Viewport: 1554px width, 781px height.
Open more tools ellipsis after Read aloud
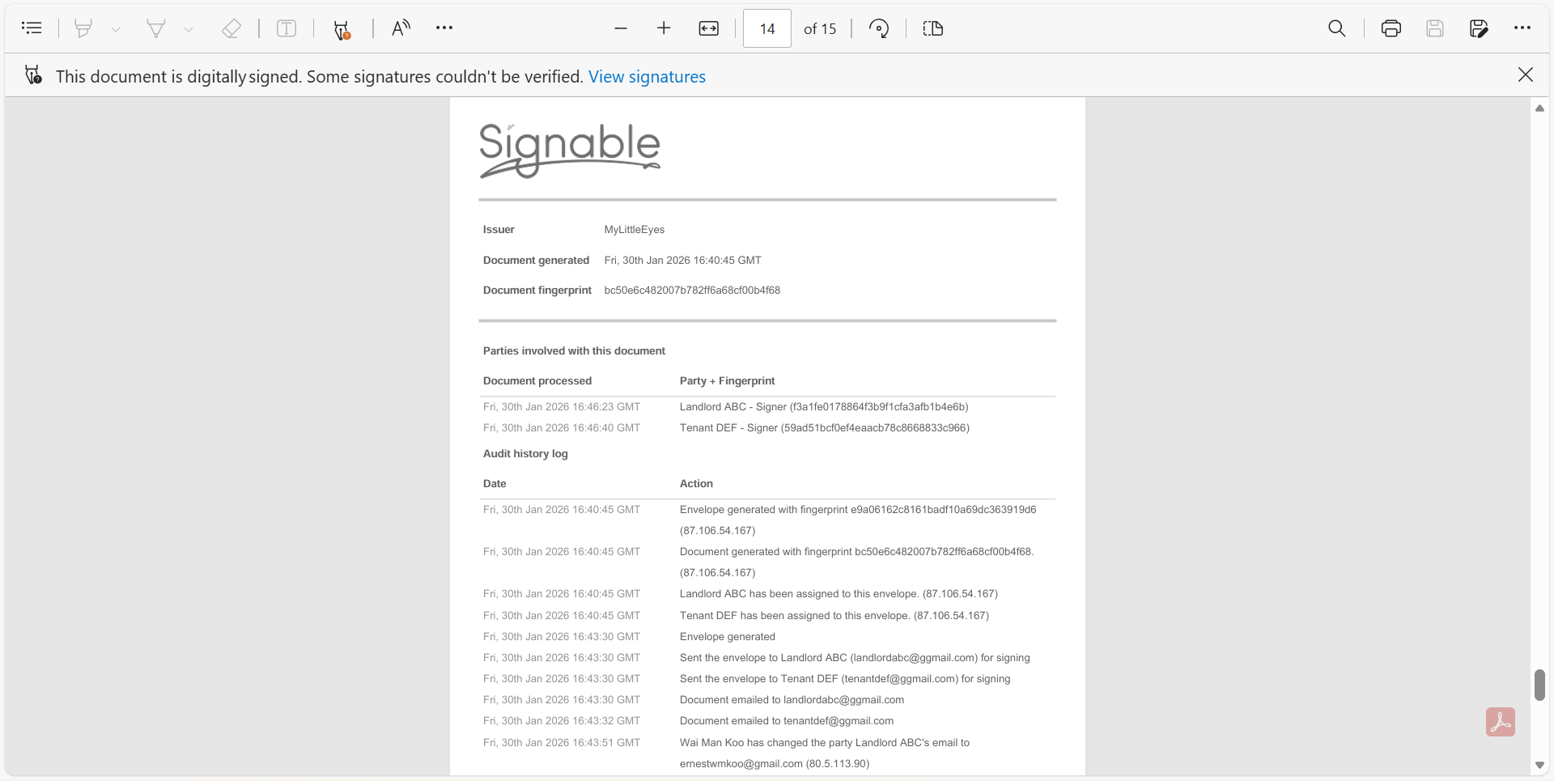coord(444,28)
